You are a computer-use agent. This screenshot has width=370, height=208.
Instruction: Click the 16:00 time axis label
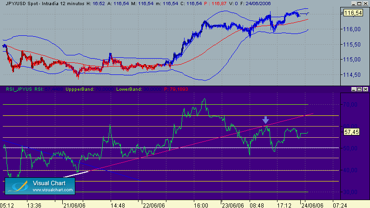(201, 205)
